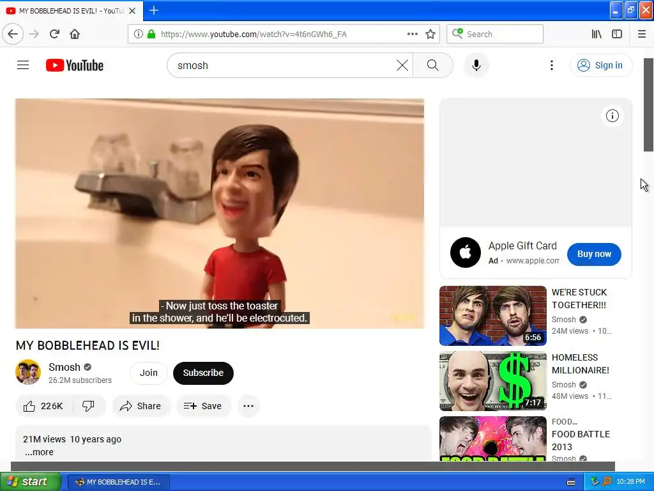
Task: Click the green padlock security icon
Action: click(x=151, y=34)
